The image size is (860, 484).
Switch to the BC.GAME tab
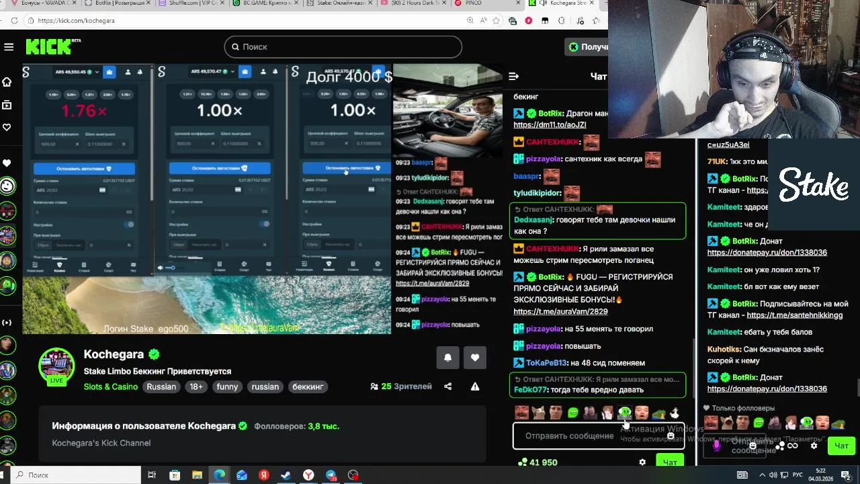tap(267, 3)
